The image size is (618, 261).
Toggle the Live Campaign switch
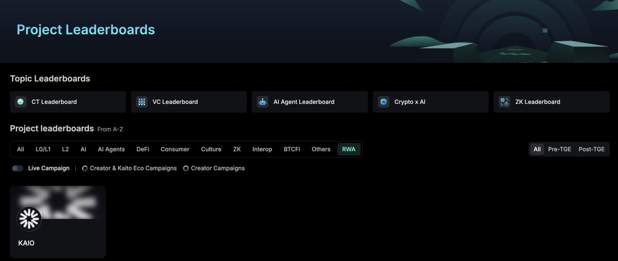(18, 168)
